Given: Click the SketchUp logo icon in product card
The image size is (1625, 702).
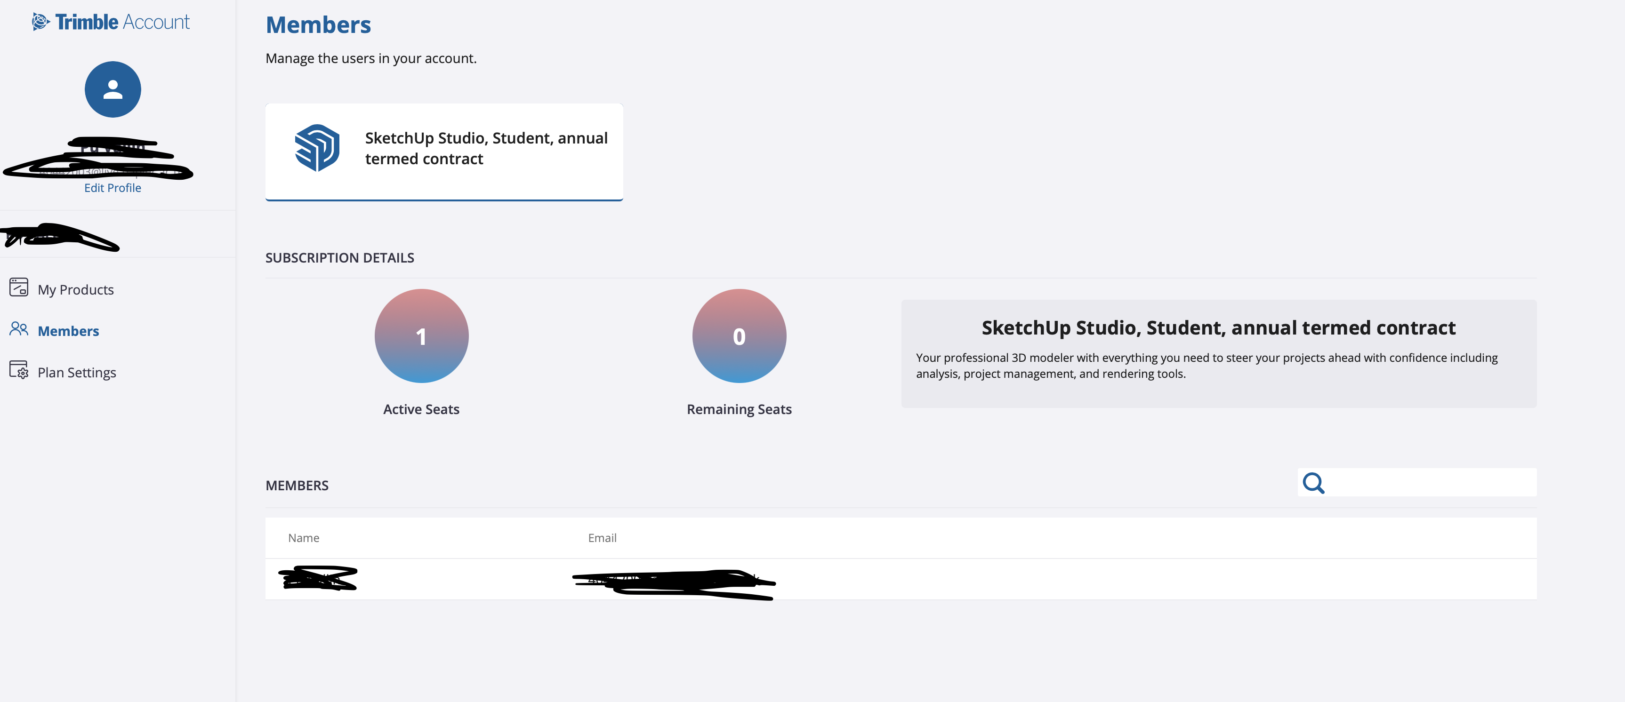Looking at the screenshot, I should tap(317, 148).
